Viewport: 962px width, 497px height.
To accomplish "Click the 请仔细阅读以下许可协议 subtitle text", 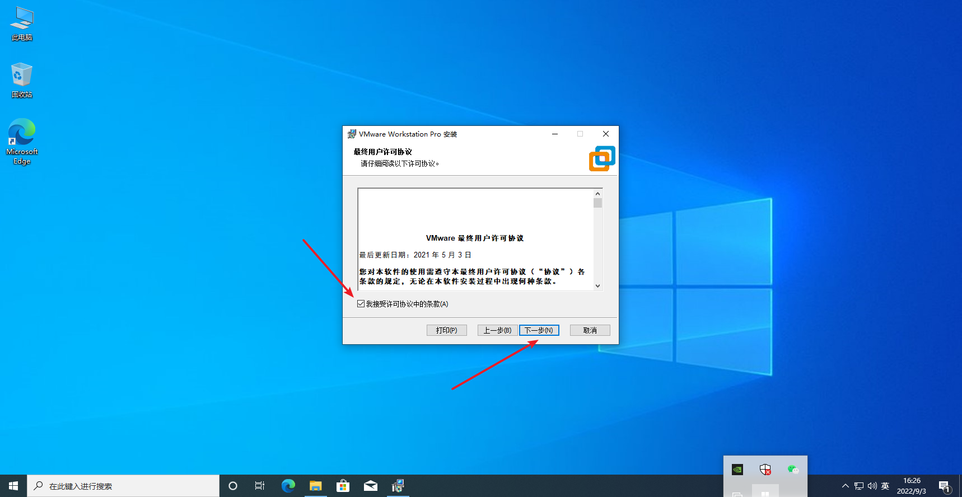I will pyautogui.click(x=400, y=163).
